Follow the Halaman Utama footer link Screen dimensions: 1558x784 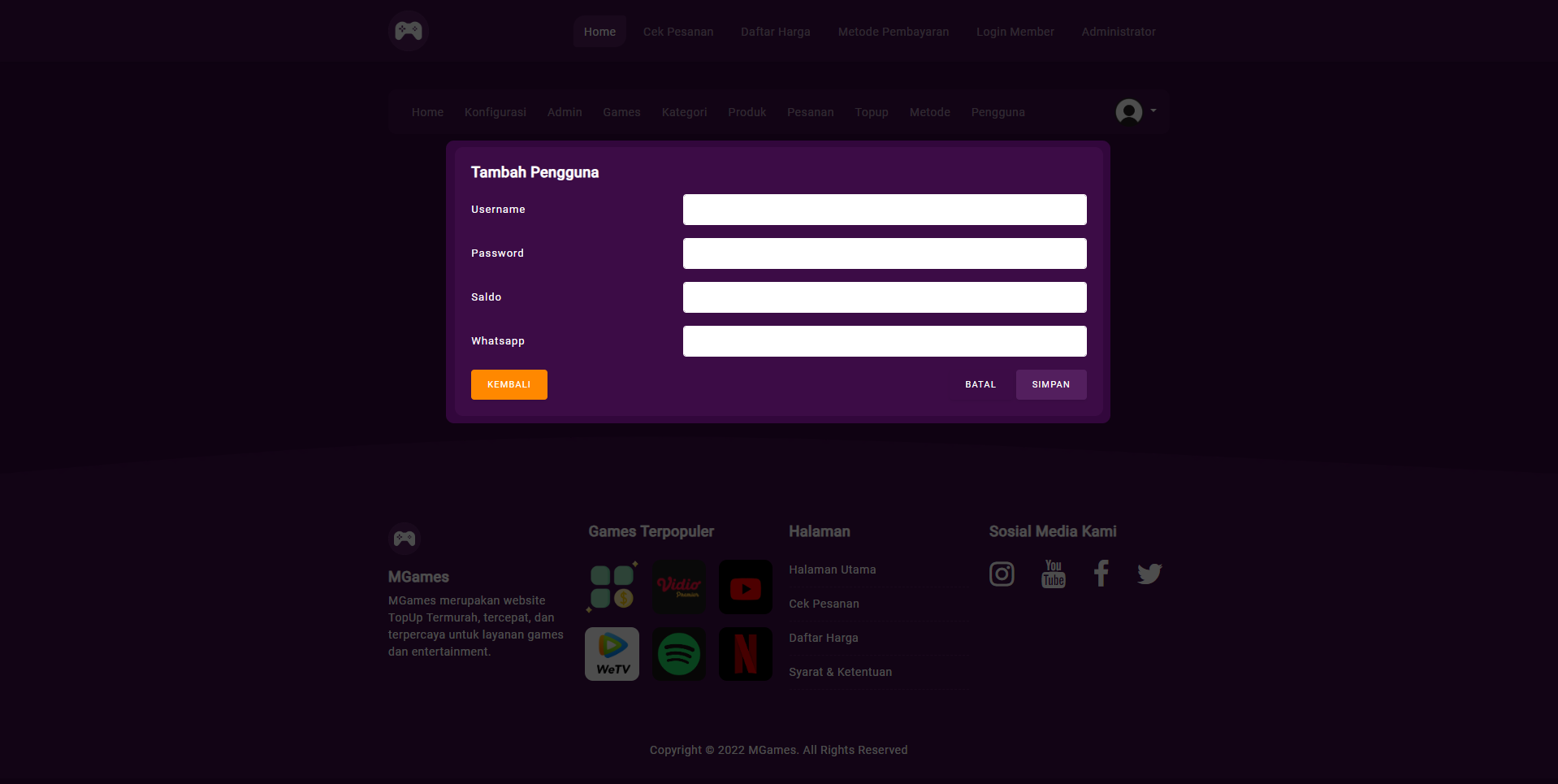click(832, 570)
